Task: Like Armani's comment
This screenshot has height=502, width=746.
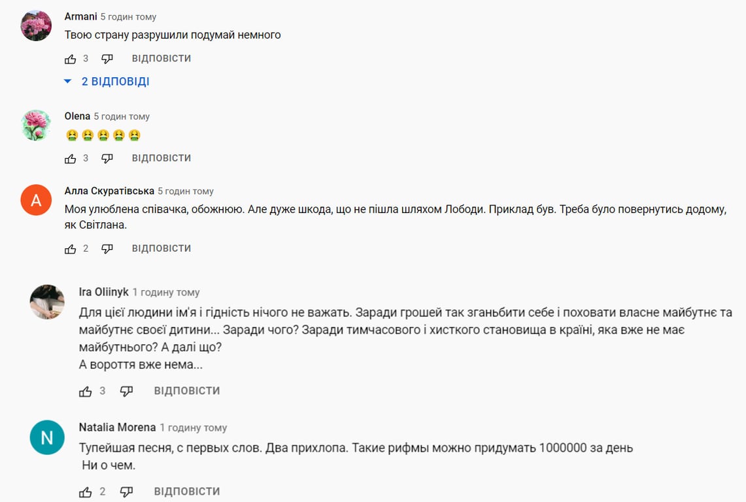Action: (x=71, y=59)
